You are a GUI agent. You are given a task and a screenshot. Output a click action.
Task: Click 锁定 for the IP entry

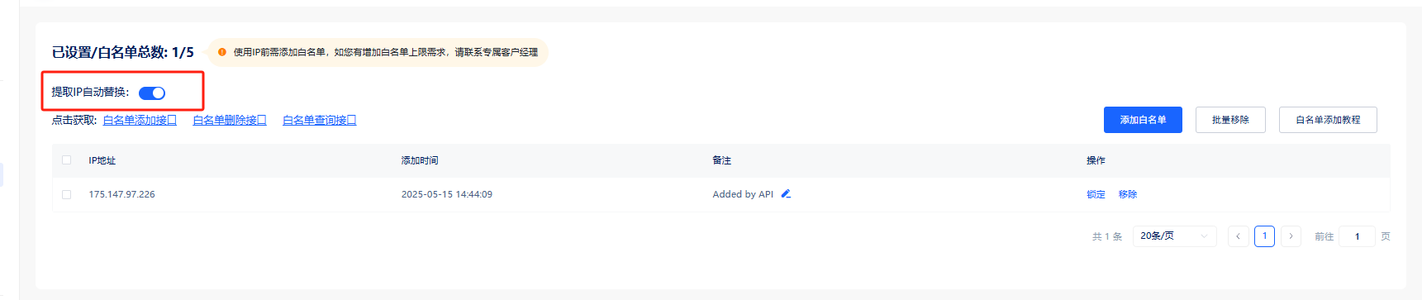tap(1096, 194)
